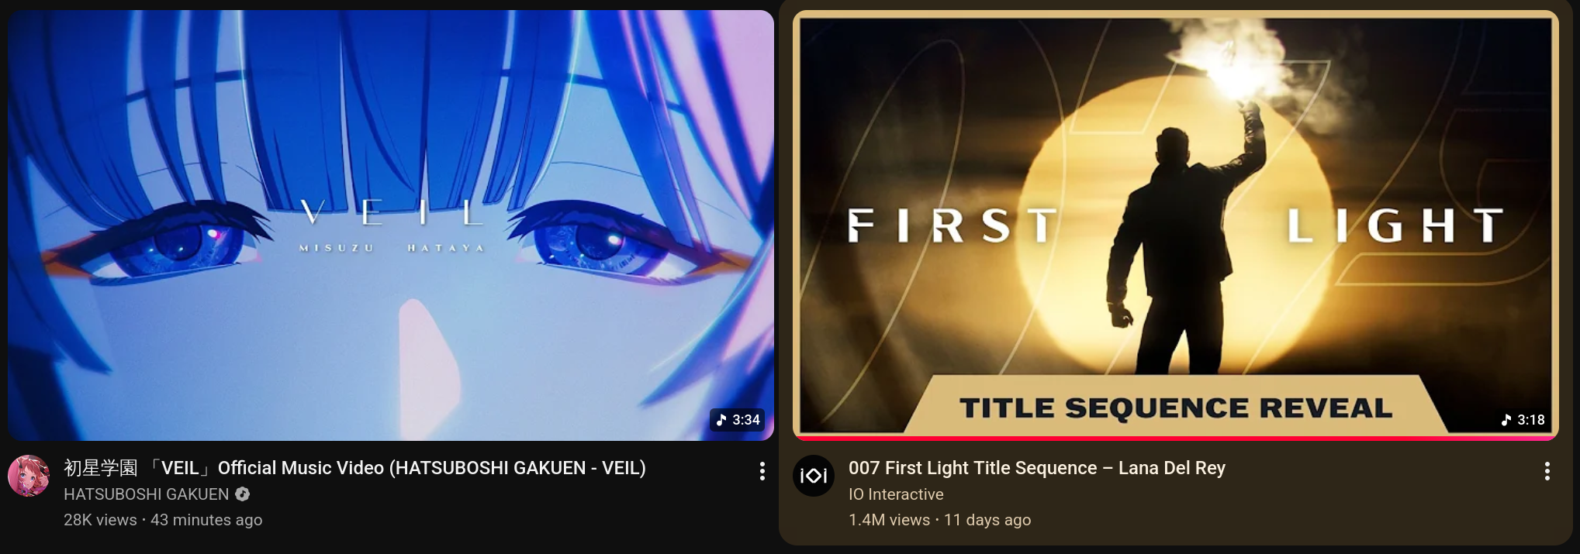This screenshot has width=1580, height=554.
Task: Visit the IO Interactive channel name link
Action: (x=896, y=494)
